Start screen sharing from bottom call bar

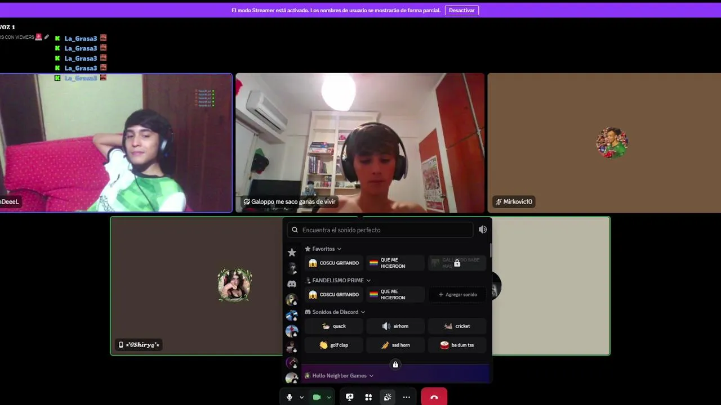point(349,397)
